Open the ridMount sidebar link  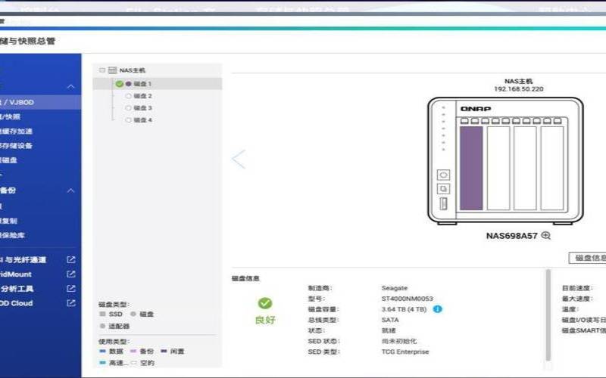(16, 274)
